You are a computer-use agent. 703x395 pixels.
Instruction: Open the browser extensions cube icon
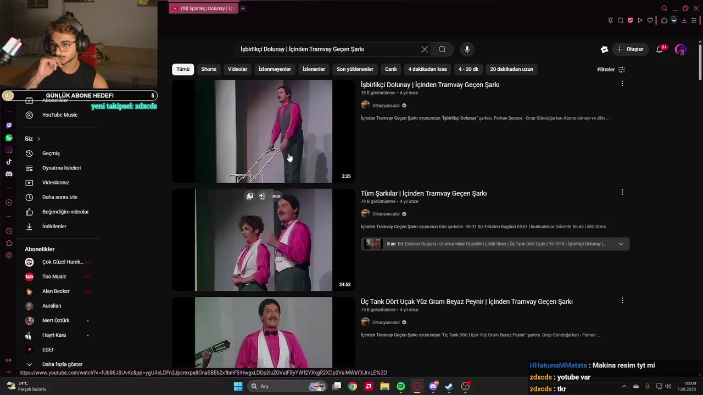(x=664, y=20)
